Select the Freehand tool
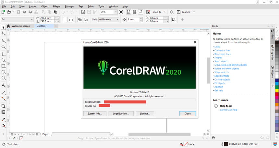 pos(3,54)
